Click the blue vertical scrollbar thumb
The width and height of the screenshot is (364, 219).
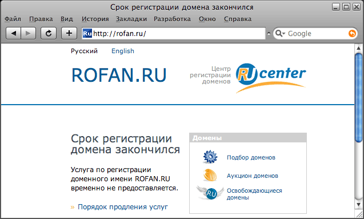pos(359,98)
